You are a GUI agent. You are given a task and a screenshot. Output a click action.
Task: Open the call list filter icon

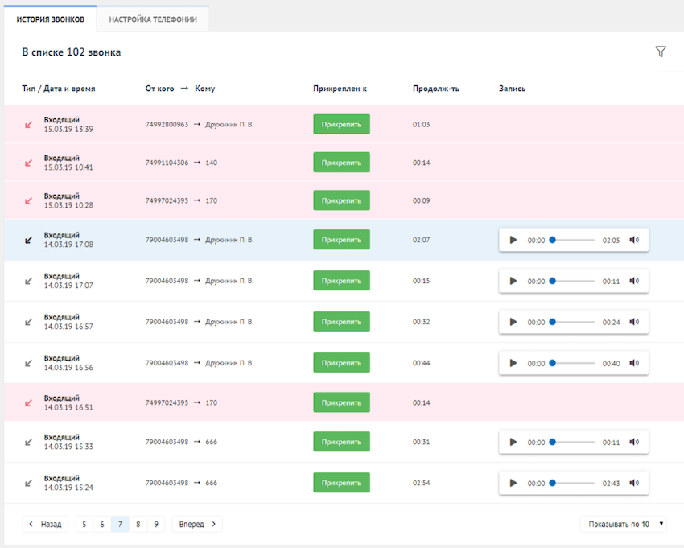[661, 52]
